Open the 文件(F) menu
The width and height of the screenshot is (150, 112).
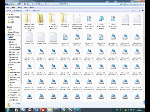coord(8,7)
